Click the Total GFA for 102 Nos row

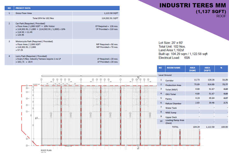62,18
